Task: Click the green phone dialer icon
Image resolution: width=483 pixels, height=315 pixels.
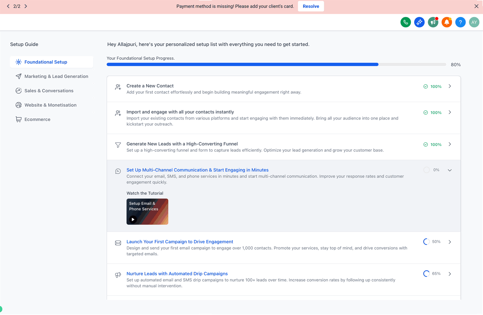Action: click(405, 22)
